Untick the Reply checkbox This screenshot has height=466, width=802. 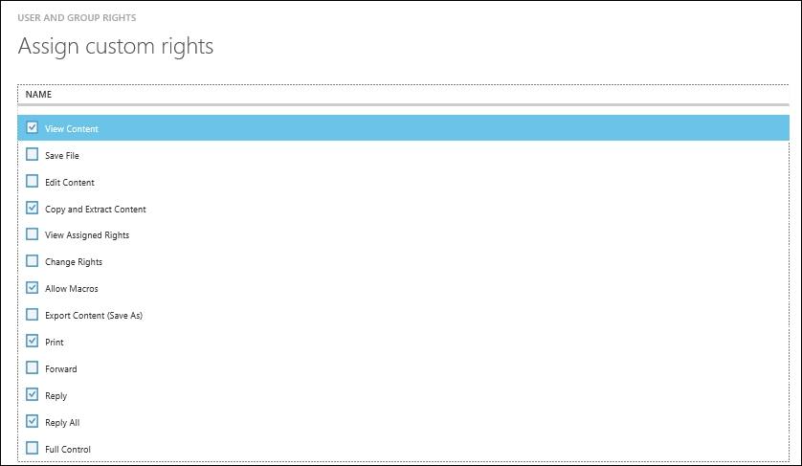32,394
